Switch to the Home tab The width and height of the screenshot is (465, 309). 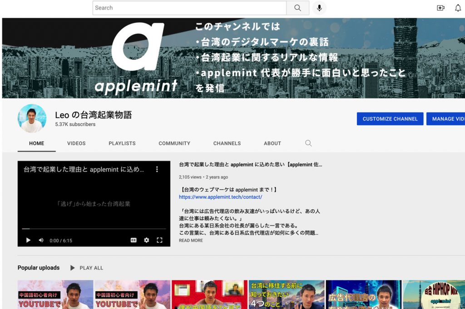36,143
